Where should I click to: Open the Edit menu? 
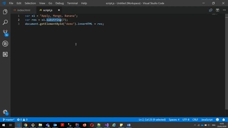click(x=19, y=3)
